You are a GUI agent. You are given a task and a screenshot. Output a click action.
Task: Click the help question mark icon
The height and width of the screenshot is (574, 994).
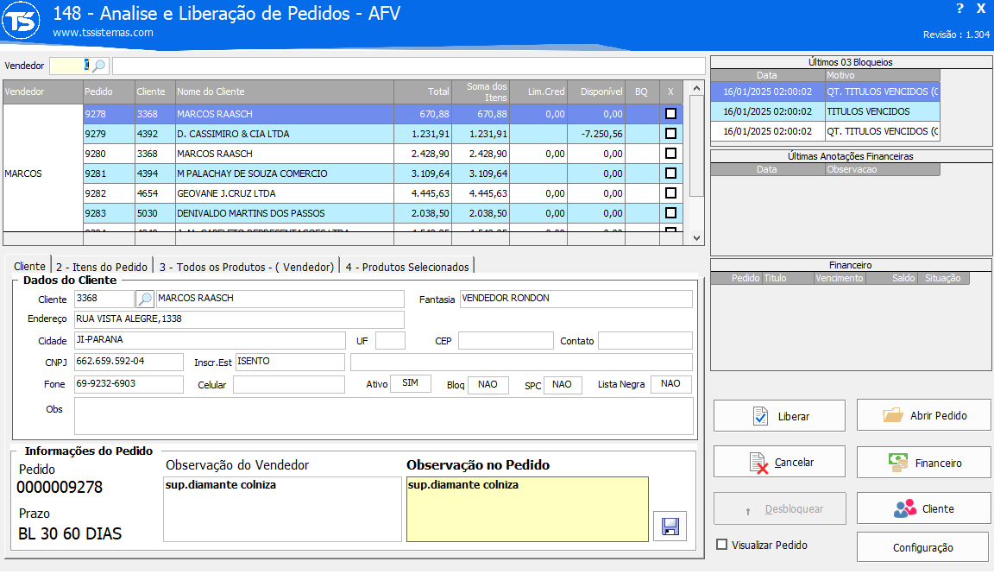point(959,9)
